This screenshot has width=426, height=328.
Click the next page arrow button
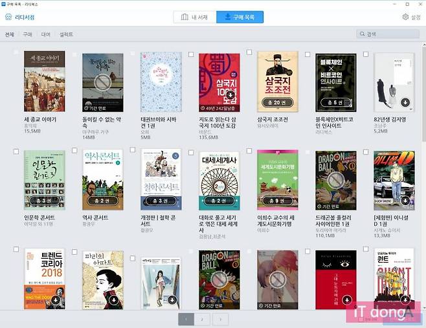[x=219, y=319]
